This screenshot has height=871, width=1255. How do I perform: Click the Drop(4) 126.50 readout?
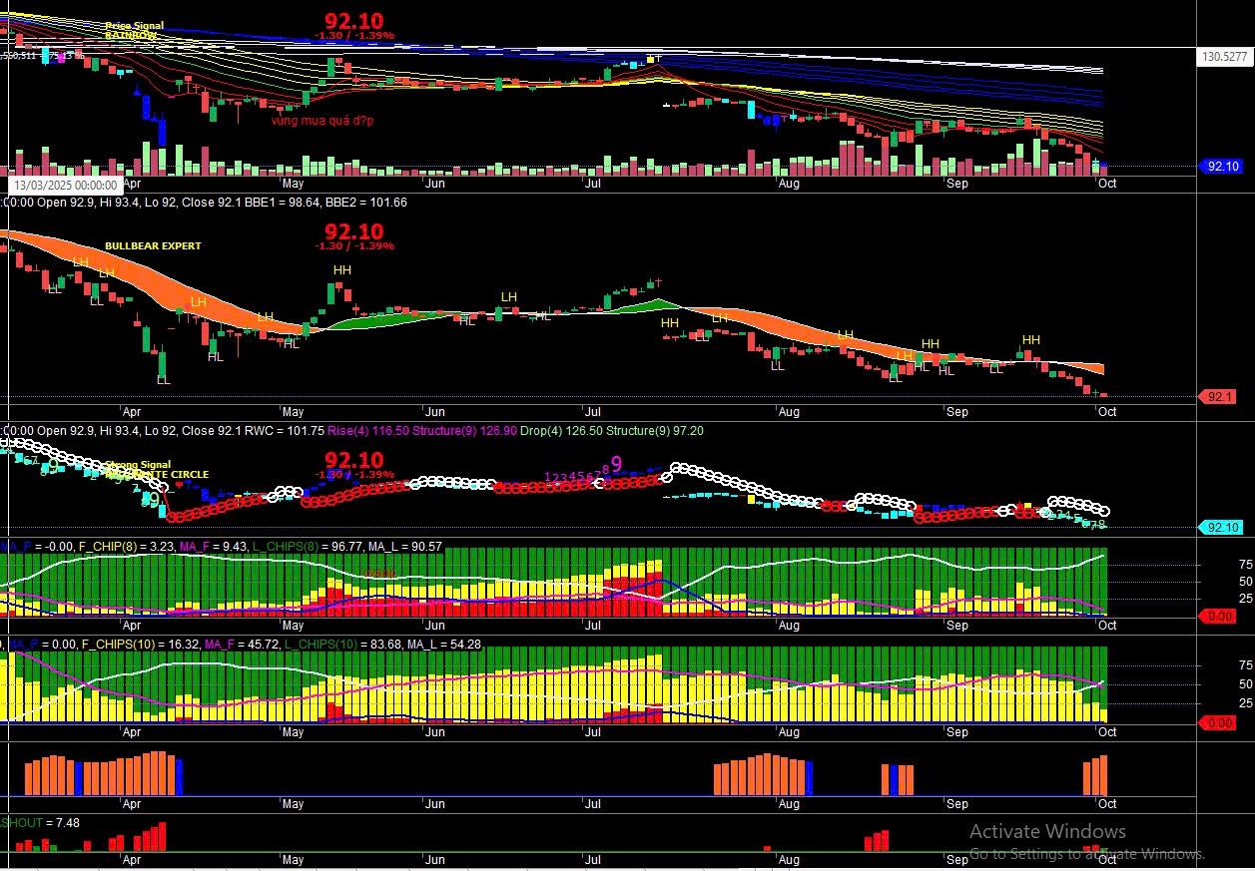coord(563,431)
